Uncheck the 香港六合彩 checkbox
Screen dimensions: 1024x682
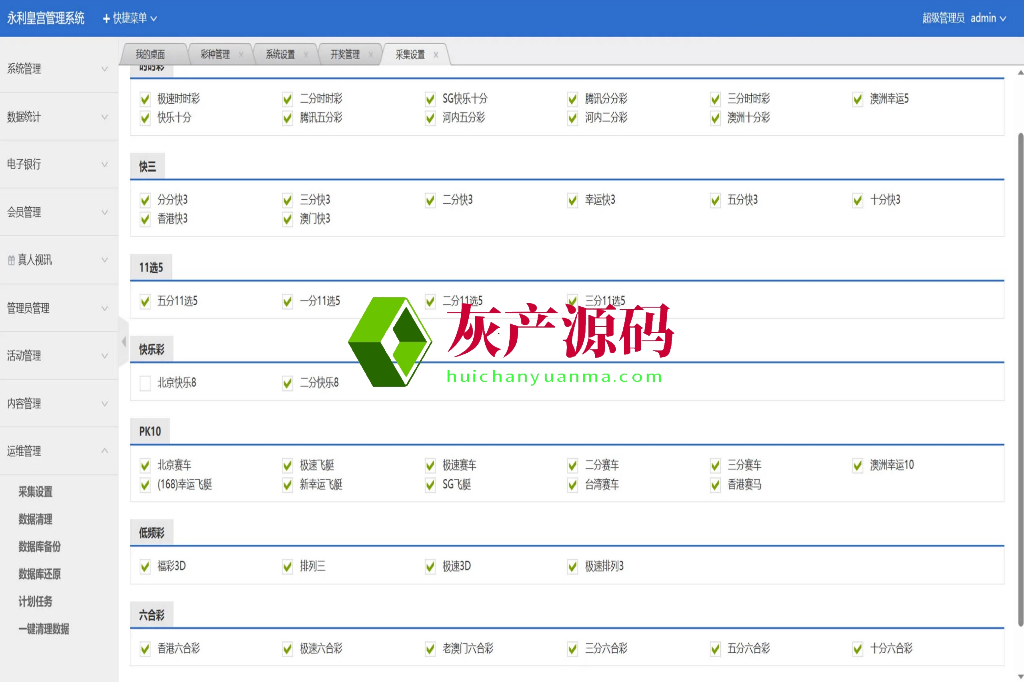click(x=145, y=649)
